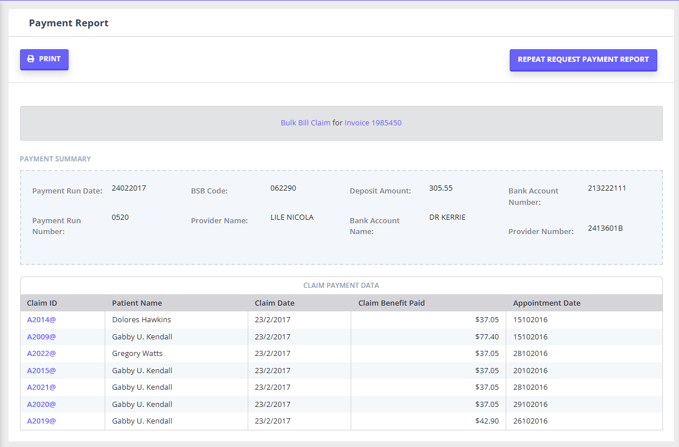Open the Invoice 1985450 link
This screenshot has height=447, width=679.
pyautogui.click(x=372, y=123)
